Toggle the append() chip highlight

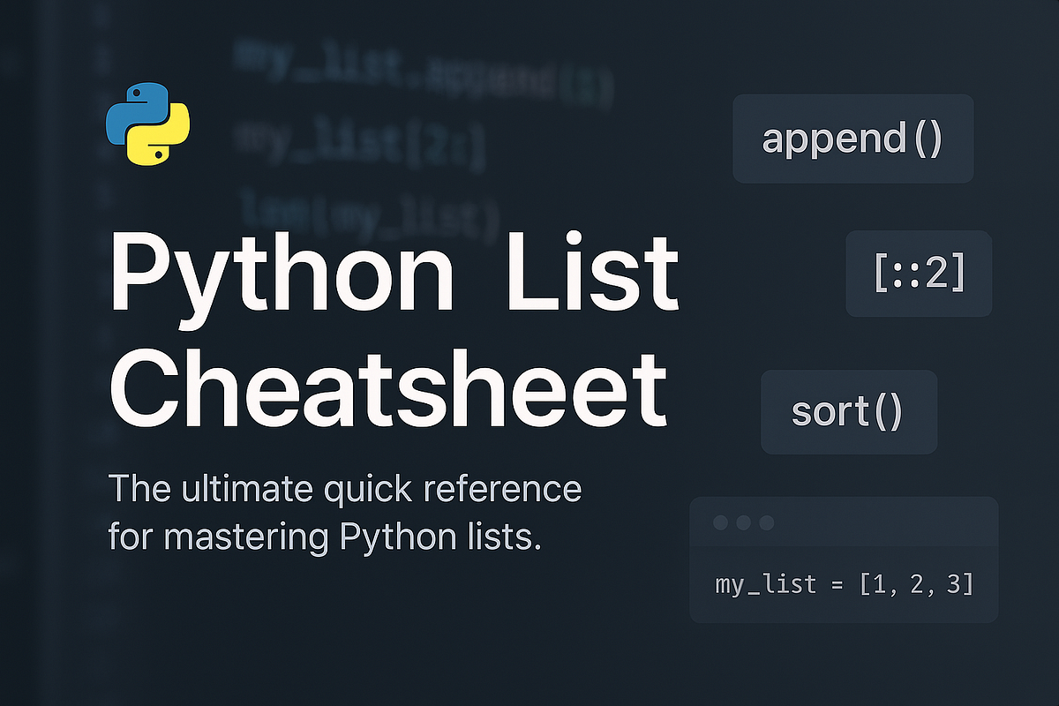pos(852,139)
